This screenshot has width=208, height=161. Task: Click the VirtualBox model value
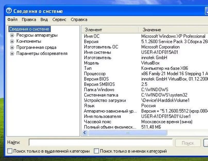(150, 63)
